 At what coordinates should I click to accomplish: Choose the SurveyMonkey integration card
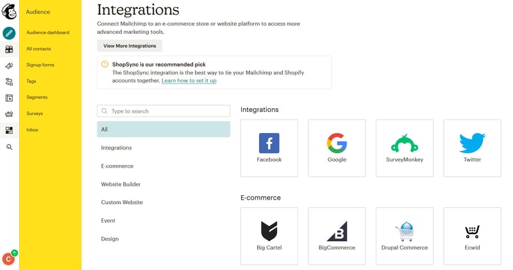(405, 148)
